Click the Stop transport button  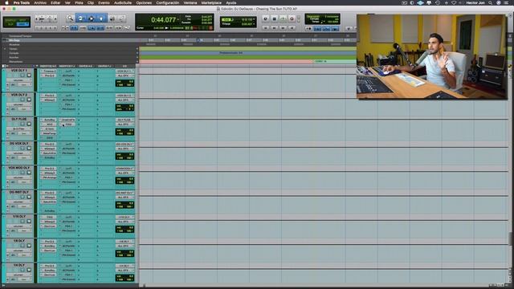pos(275,18)
